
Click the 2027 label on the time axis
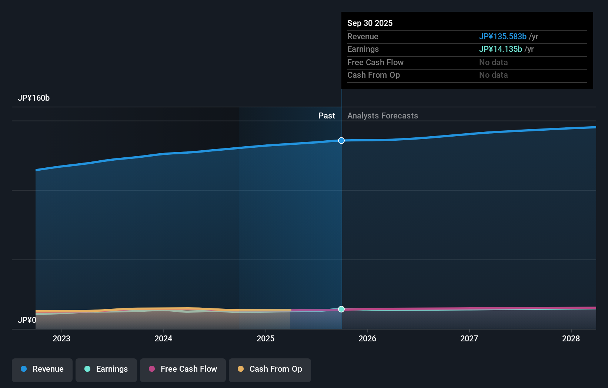[469, 338]
